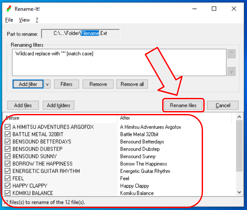The image size is (247, 210).
Task: Click the Add folders button
Action: click(x=58, y=105)
